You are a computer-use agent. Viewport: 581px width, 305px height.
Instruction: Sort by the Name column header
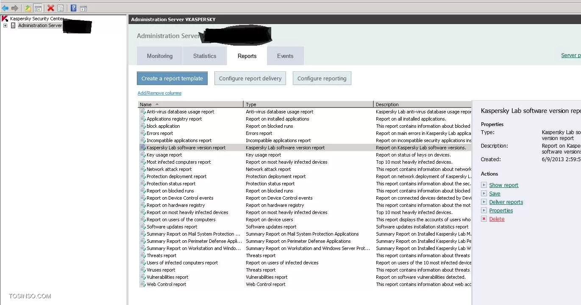coord(191,104)
